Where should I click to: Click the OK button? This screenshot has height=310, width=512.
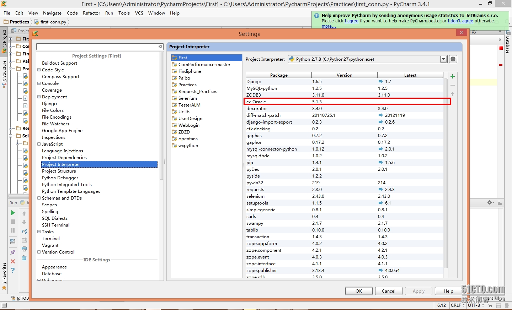click(359, 291)
